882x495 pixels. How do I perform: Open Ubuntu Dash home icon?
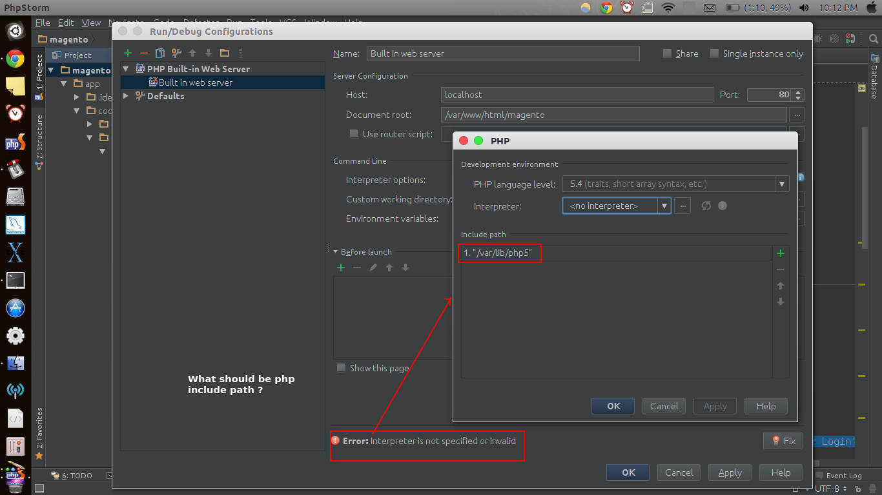click(15, 31)
